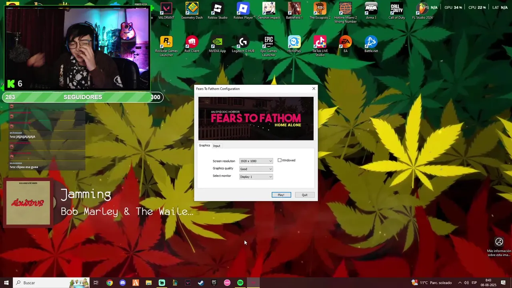Open Spotify from the taskbar

pyautogui.click(x=240, y=283)
